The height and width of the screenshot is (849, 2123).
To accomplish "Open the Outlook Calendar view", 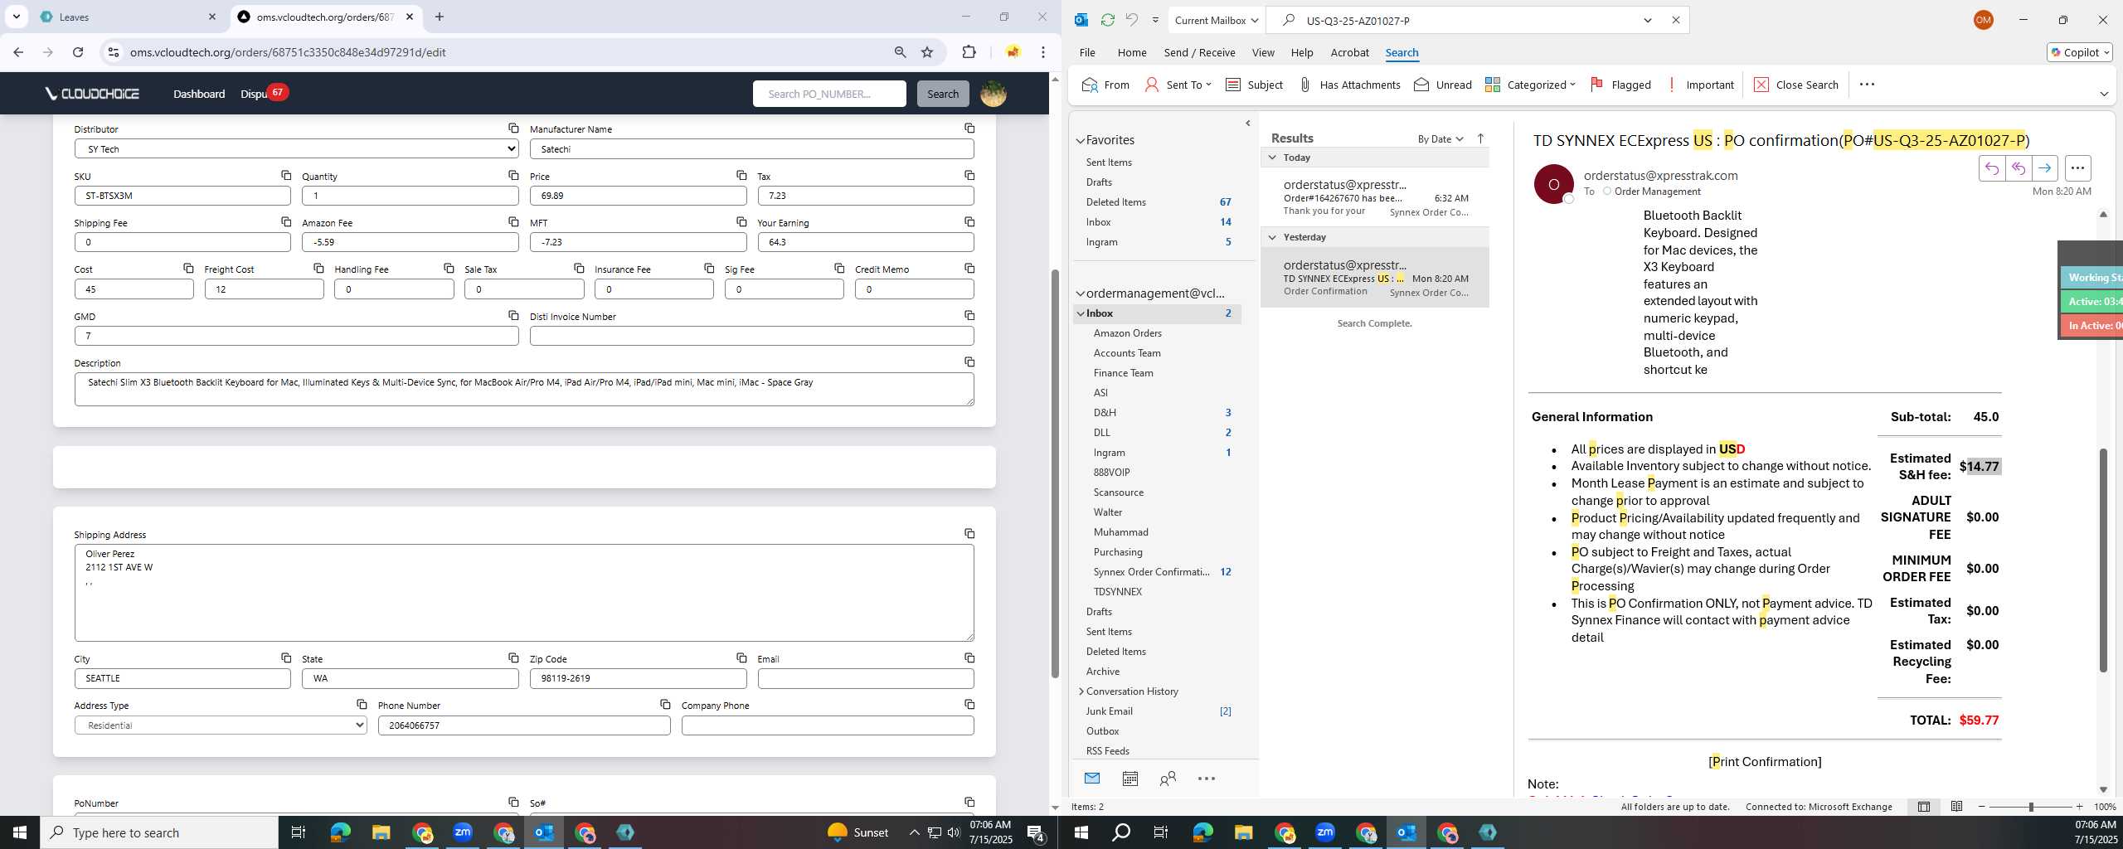I will (x=1130, y=778).
